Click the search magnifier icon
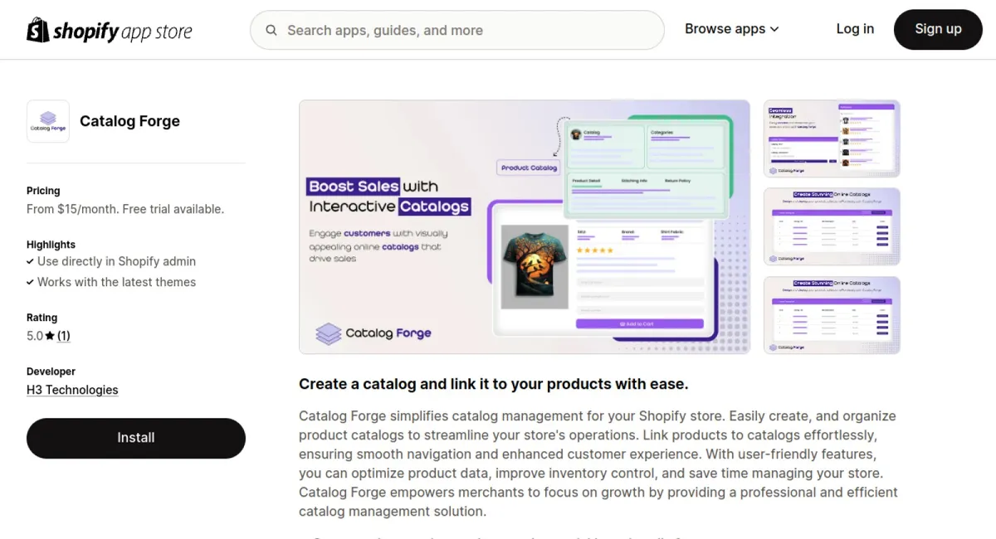Screen dimensions: 996x539 (271, 31)
